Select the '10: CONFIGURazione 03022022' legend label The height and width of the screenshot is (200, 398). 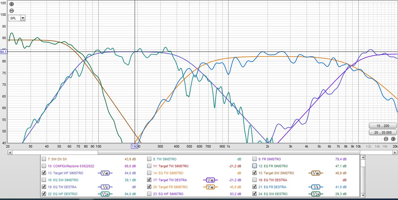[x=71, y=166]
